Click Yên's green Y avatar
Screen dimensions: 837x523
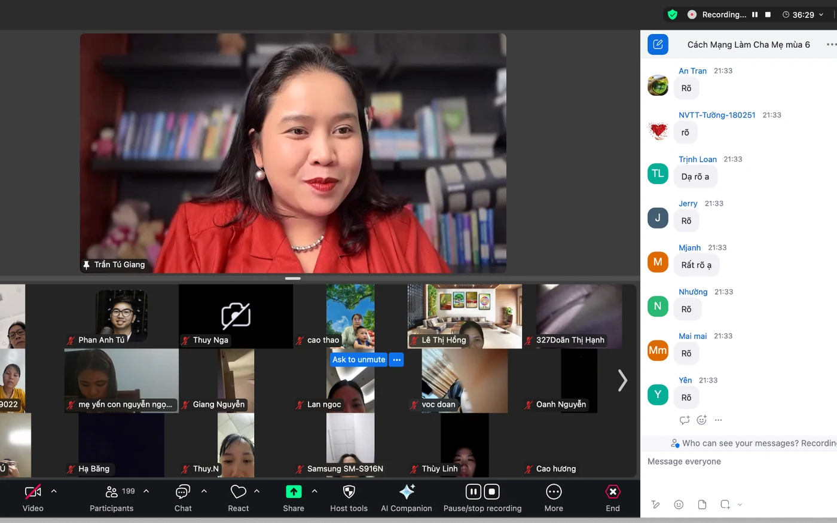658,394
